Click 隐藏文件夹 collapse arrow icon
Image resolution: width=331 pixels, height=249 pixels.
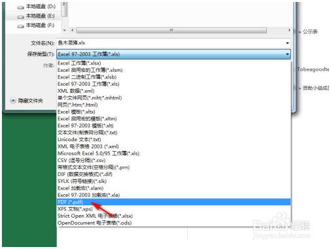pyautogui.click(x=13, y=101)
